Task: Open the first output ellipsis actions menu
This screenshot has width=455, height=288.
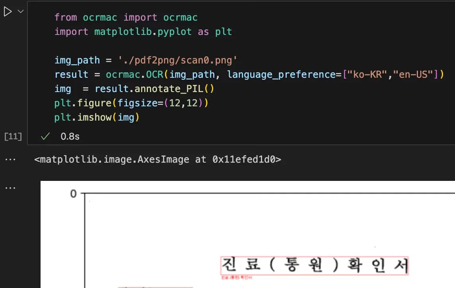Action: tap(11, 159)
